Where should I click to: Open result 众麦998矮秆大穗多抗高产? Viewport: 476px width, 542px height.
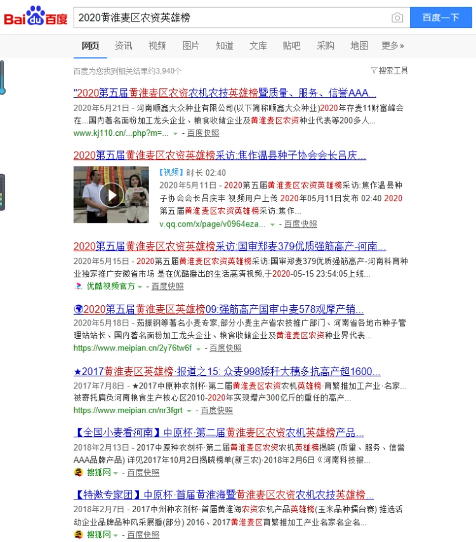tap(227, 371)
